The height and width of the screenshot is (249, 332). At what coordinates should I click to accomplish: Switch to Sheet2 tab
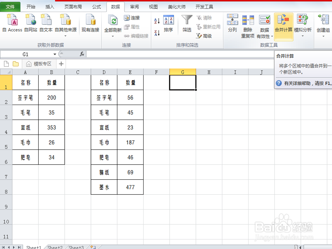pos(55,247)
